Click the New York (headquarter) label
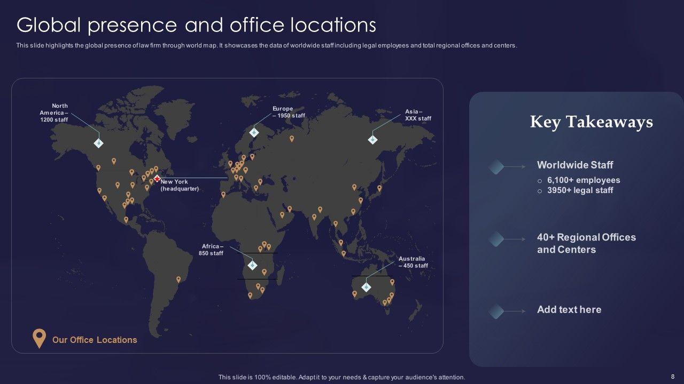Screen dimensions: 684x384 pos(180,185)
